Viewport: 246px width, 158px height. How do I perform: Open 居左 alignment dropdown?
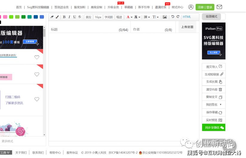89,17
